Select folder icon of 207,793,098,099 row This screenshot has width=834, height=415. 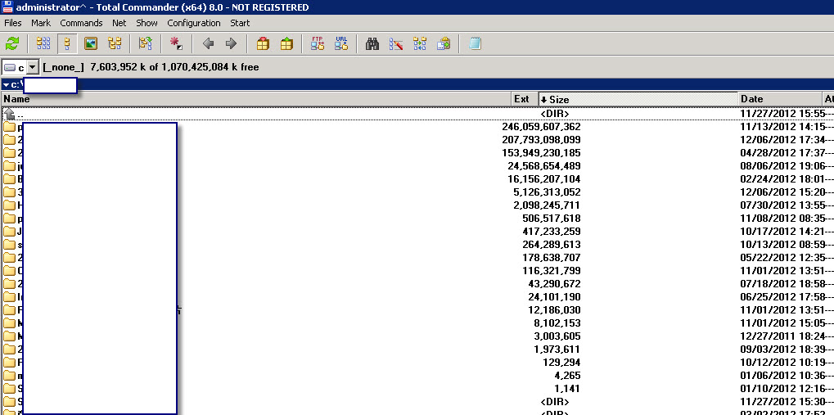(9, 140)
